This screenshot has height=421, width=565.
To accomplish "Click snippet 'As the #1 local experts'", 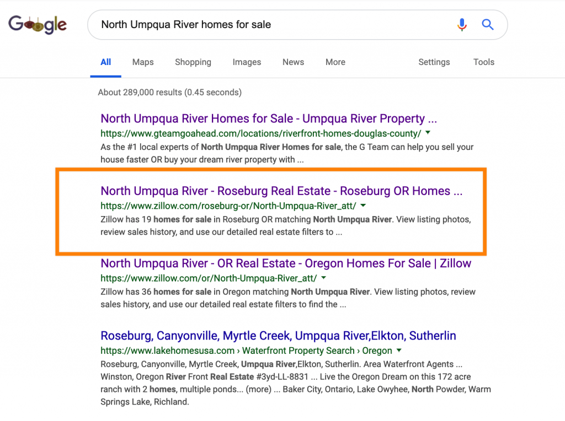I will pos(287,153).
